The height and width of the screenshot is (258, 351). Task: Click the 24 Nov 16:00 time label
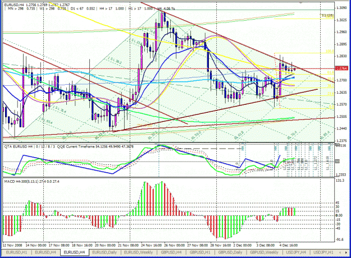pyautogui.click(x=152, y=245)
